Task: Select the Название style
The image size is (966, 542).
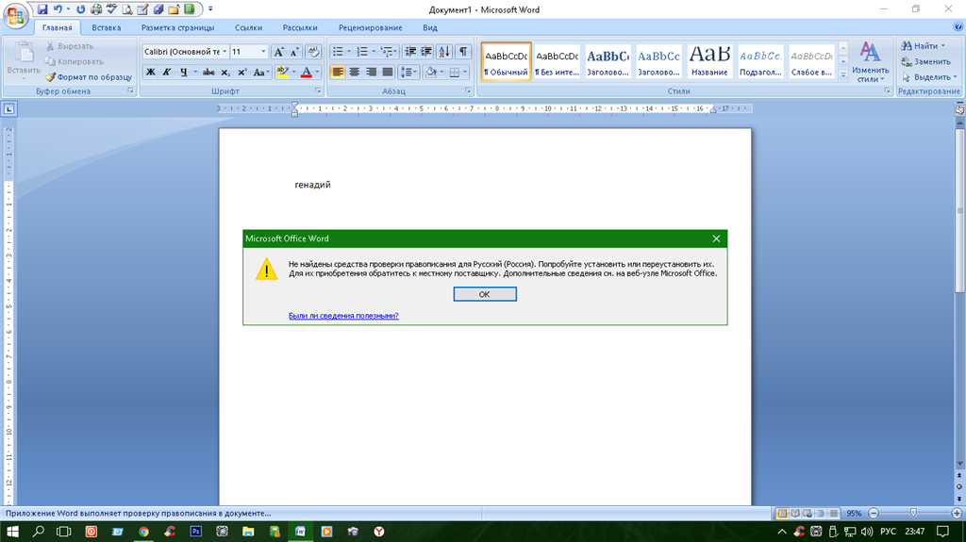Action: pos(709,61)
